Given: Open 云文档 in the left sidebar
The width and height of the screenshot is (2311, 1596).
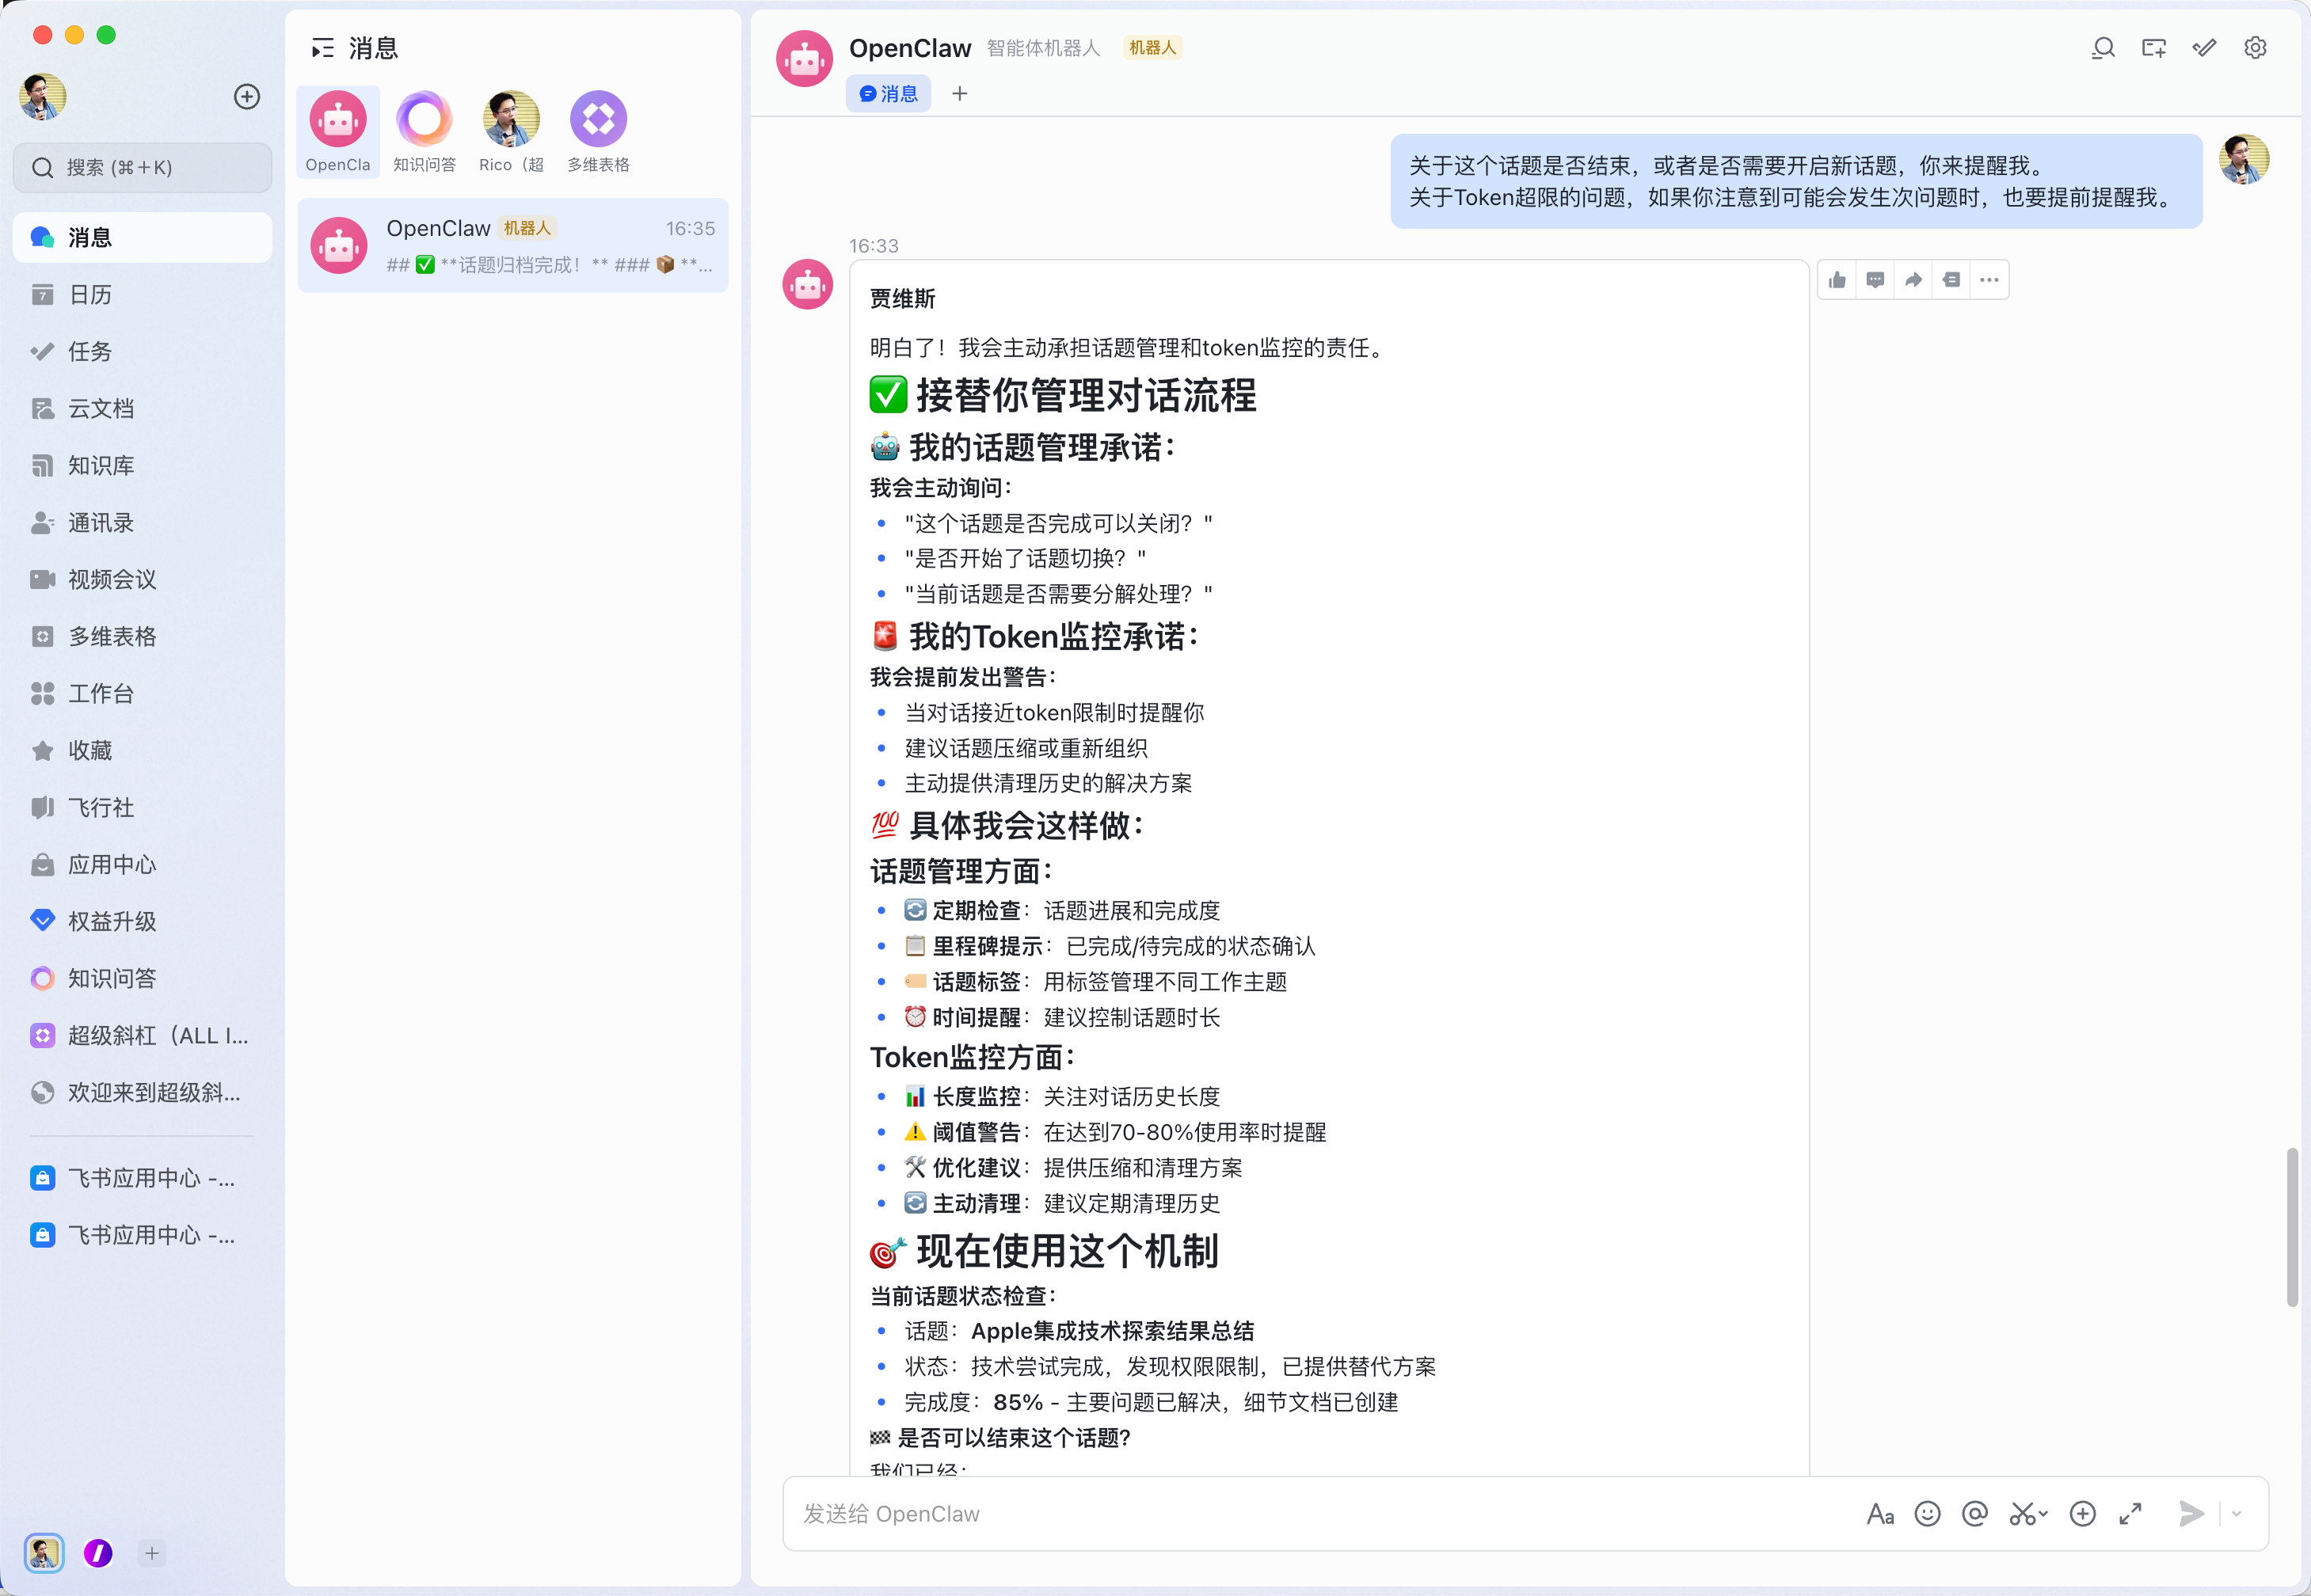Looking at the screenshot, I should [100, 409].
